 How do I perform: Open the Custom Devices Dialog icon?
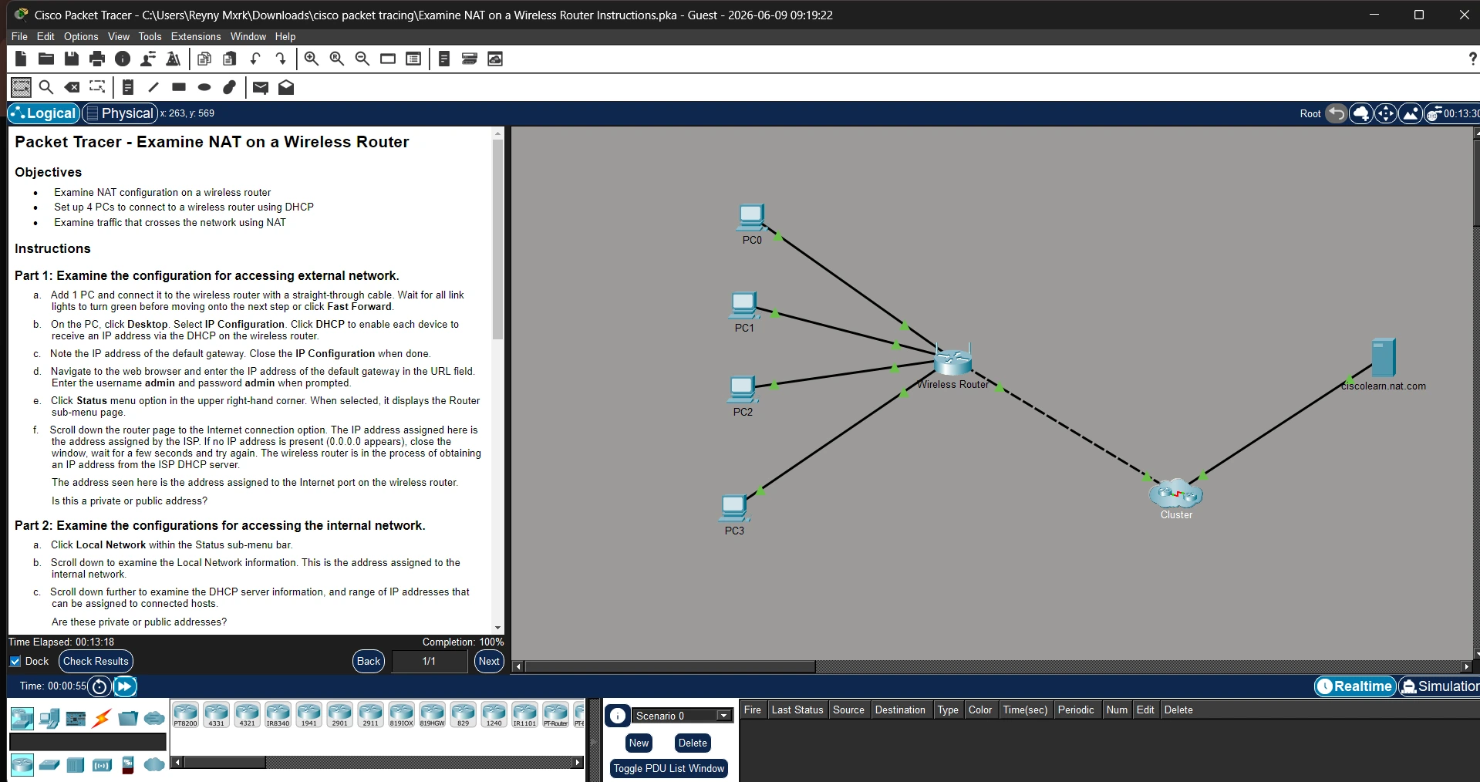click(x=470, y=59)
